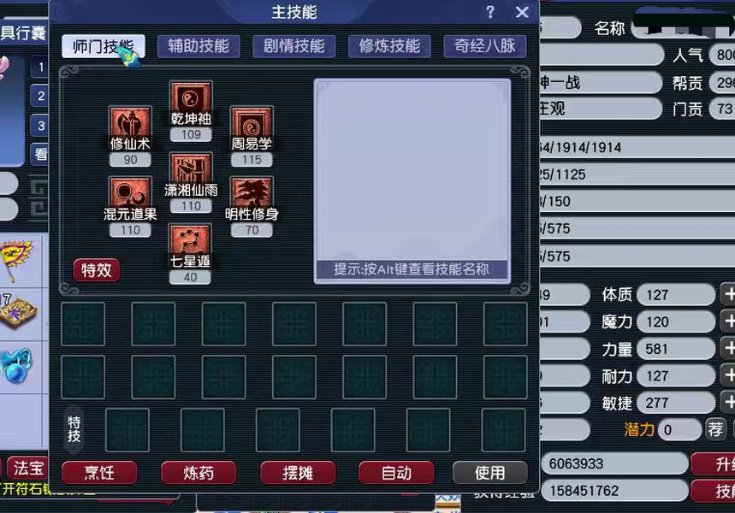Select the 明性修身 skill icon
735x513 pixels.
(x=252, y=194)
